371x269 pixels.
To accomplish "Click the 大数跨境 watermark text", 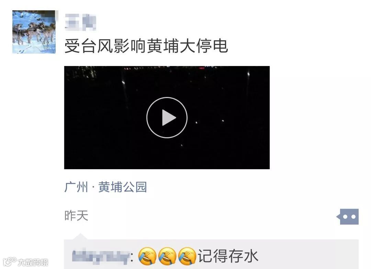I will point(33,262).
